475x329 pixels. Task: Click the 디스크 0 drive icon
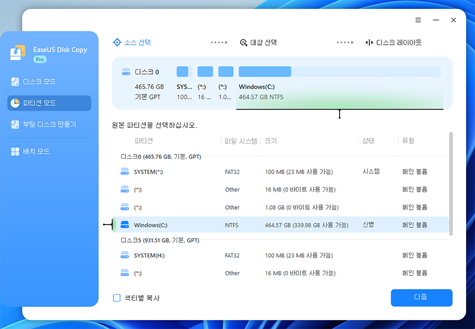coord(126,72)
